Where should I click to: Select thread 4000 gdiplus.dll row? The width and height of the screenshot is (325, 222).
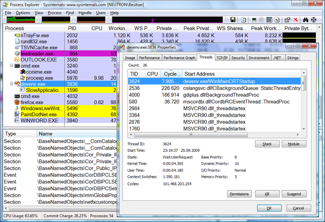tap(214, 95)
